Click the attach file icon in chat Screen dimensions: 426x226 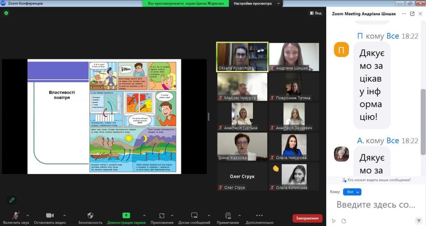click(344, 221)
